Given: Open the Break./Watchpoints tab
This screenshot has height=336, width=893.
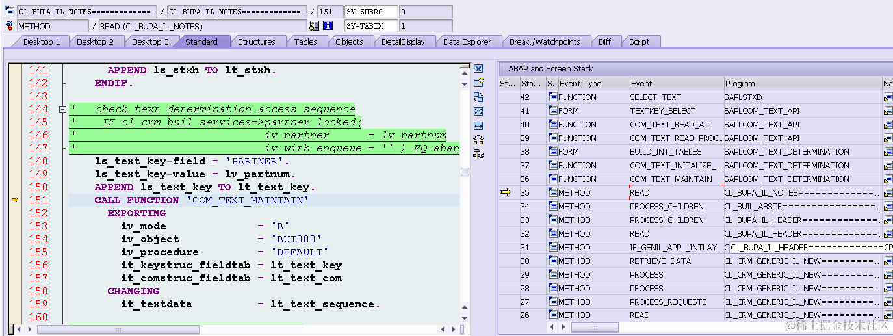Looking at the screenshot, I should pyautogui.click(x=545, y=42).
